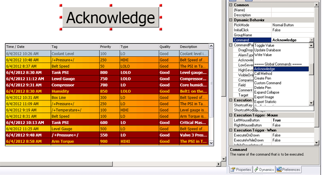Image resolution: width=322 pixels, height=175 pixels.
Task: Collapse the Common property group
Action: [x=231, y=5]
